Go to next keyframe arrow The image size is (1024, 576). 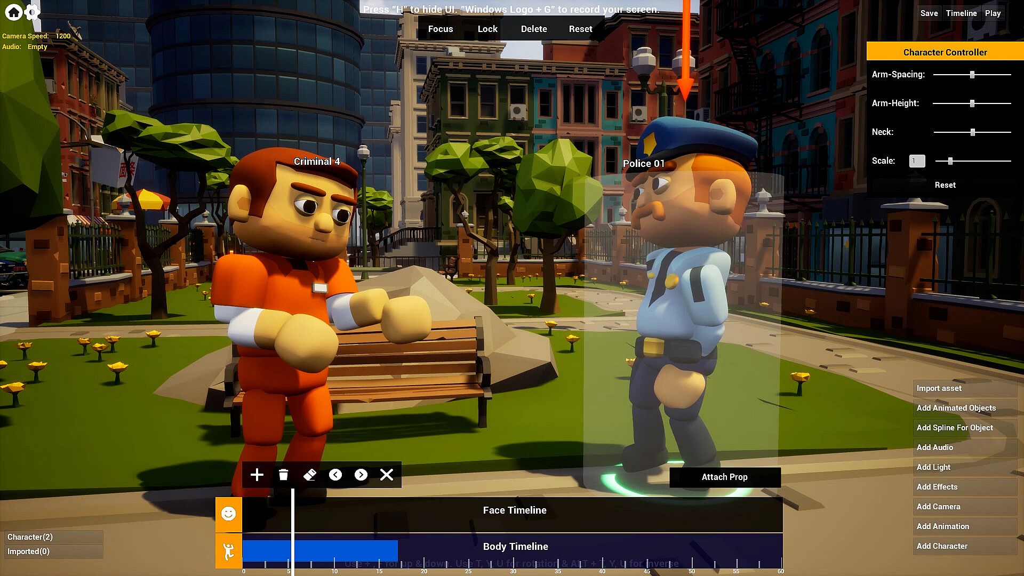[361, 475]
